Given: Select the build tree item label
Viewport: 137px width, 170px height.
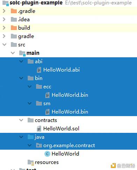Looking at the screenshot, I should tap(24, 28).
